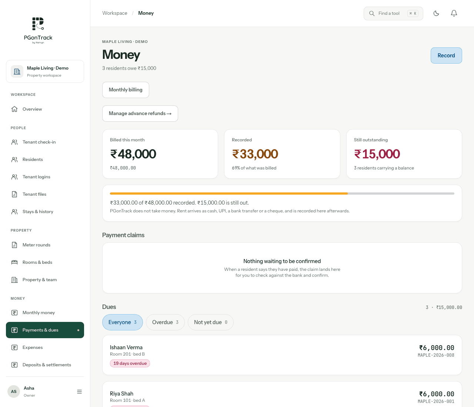Click the Property & team building icon
The image size is (474, 407).
click(14, 280)
